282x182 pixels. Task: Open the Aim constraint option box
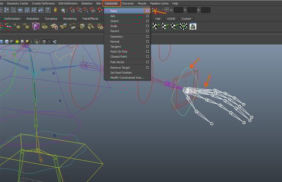(147, 16)
